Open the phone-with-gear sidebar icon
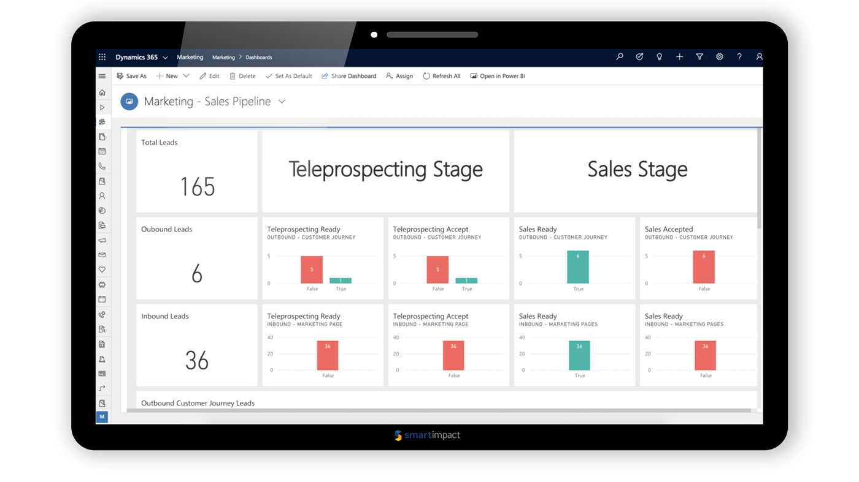 click(102, 314)
